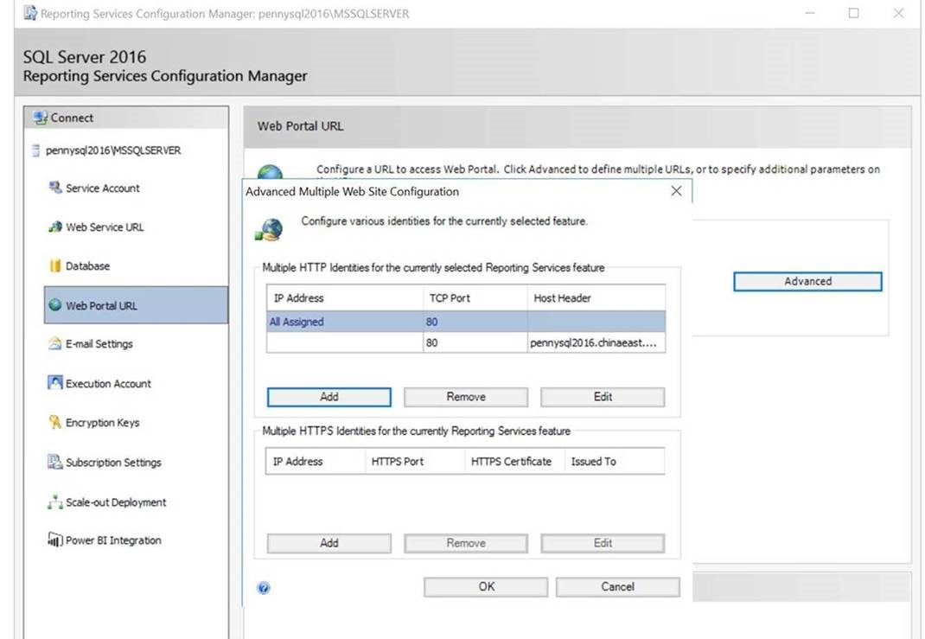The height and width of the screenshot is (639, 925).
Task: Click the Scale-out Deployment icon
Action: pyautogui.click(x=55, y=502)
